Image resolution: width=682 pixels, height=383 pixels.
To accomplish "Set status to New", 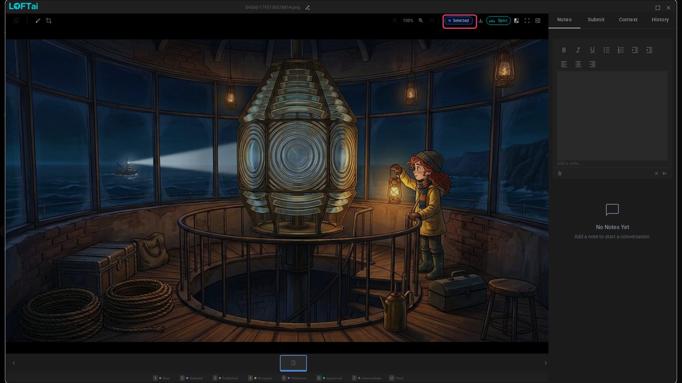I will point(161,378).
